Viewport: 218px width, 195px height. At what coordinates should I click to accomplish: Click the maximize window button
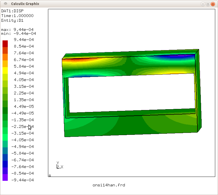[x=208, y=4]
